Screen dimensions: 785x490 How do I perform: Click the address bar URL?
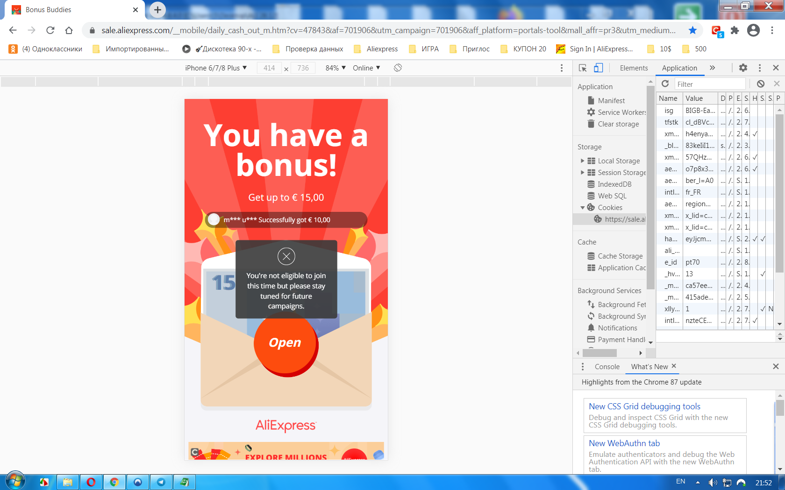(389, 30)
